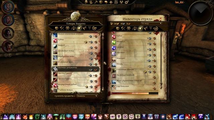Click the left small icon under party portraits

click(x=6, y=55)
